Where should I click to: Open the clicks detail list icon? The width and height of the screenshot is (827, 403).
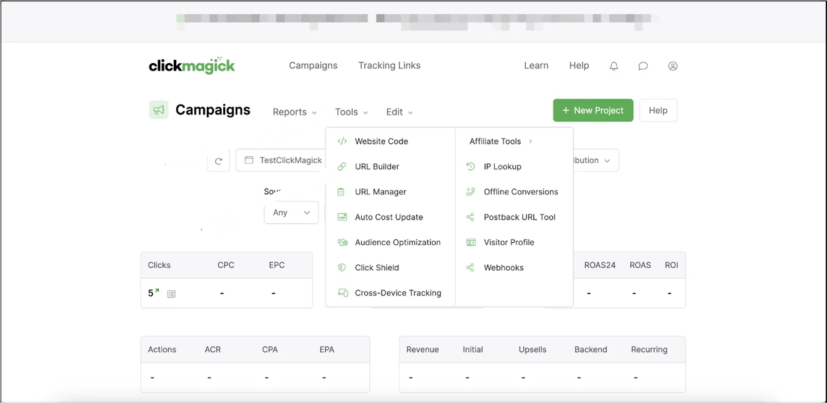(171, 293)
